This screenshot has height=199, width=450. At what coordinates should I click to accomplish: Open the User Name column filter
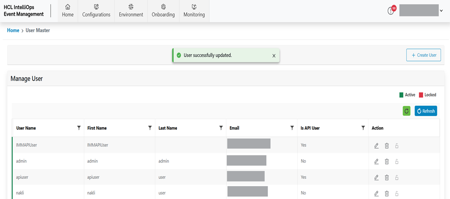[79, 128]
